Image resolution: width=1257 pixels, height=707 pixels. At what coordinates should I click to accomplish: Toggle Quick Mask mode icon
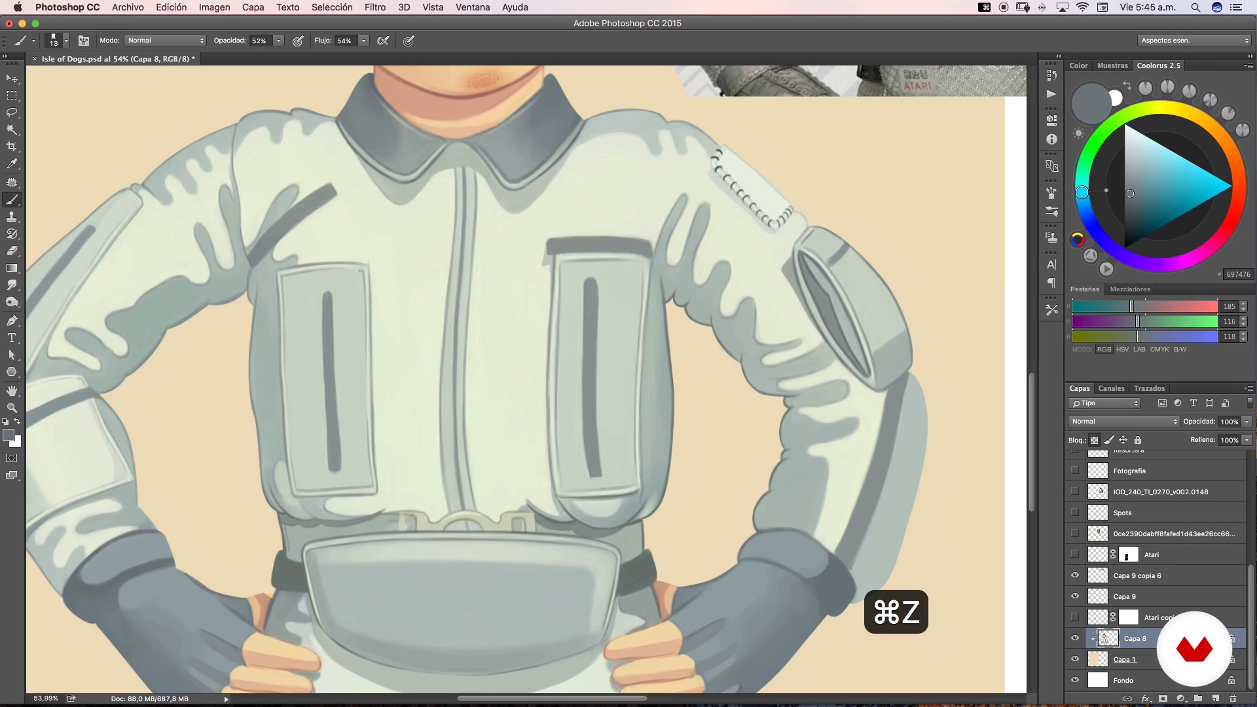12,458
